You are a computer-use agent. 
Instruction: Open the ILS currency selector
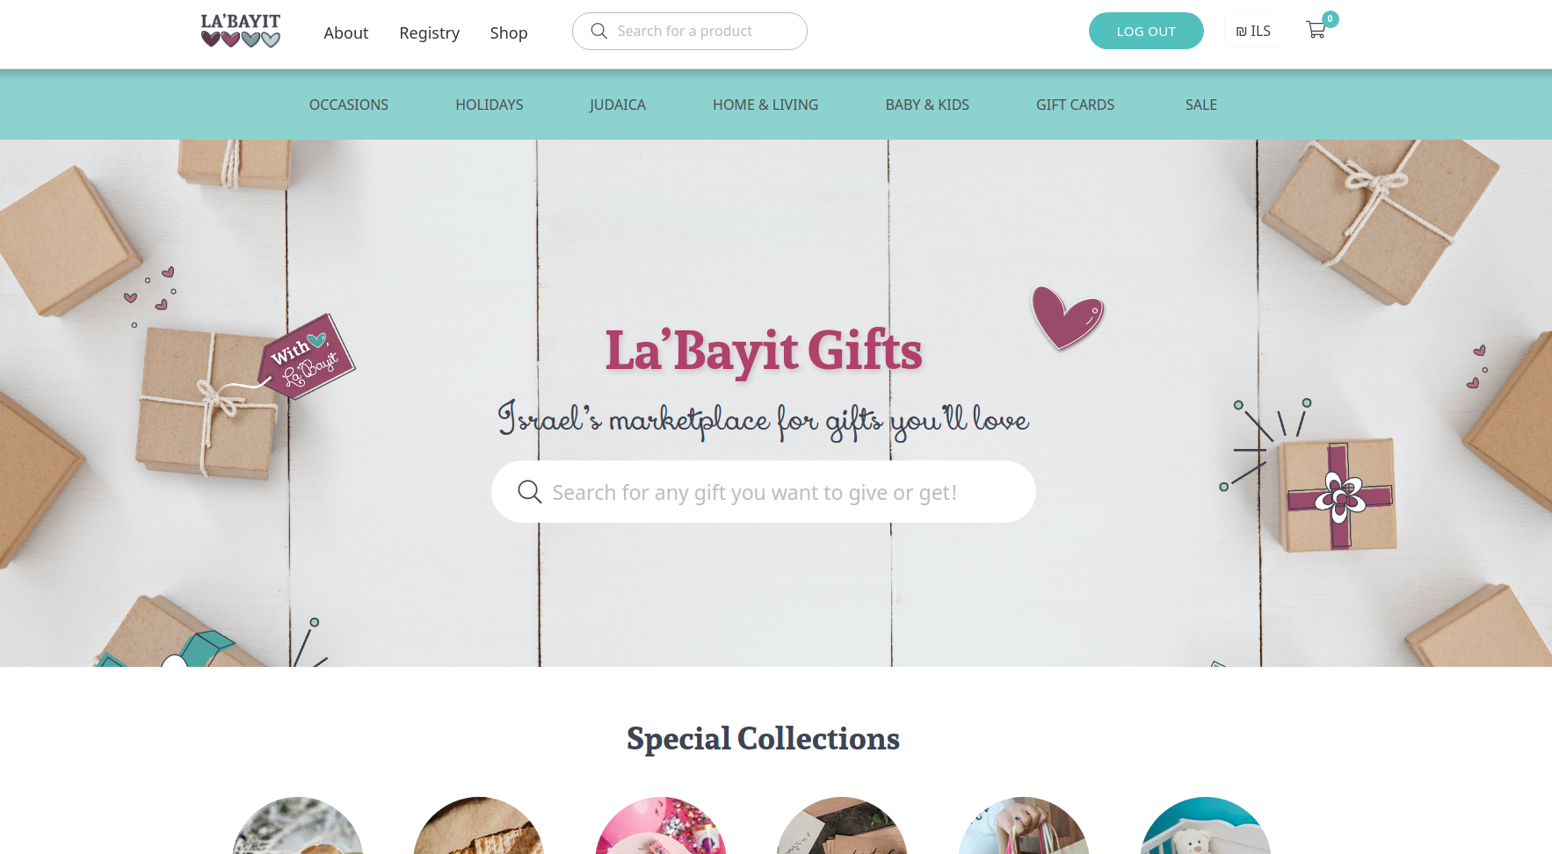[1253, 31]
